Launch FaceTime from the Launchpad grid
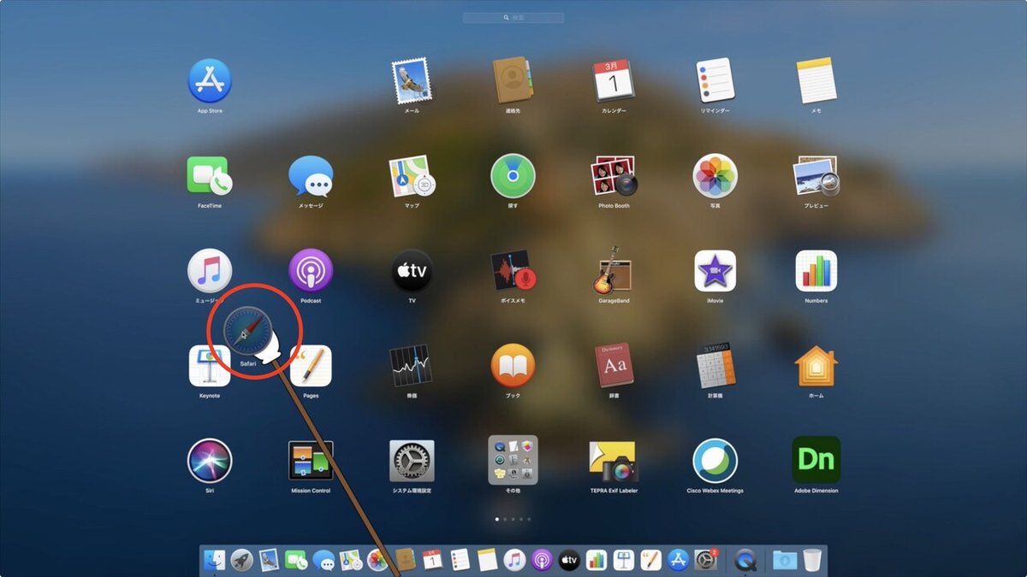Screen dimensions: 1027x577 (x=210, y=176)
